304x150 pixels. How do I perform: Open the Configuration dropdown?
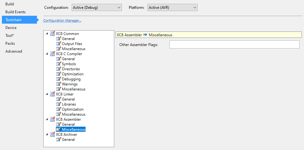(96, 7)
